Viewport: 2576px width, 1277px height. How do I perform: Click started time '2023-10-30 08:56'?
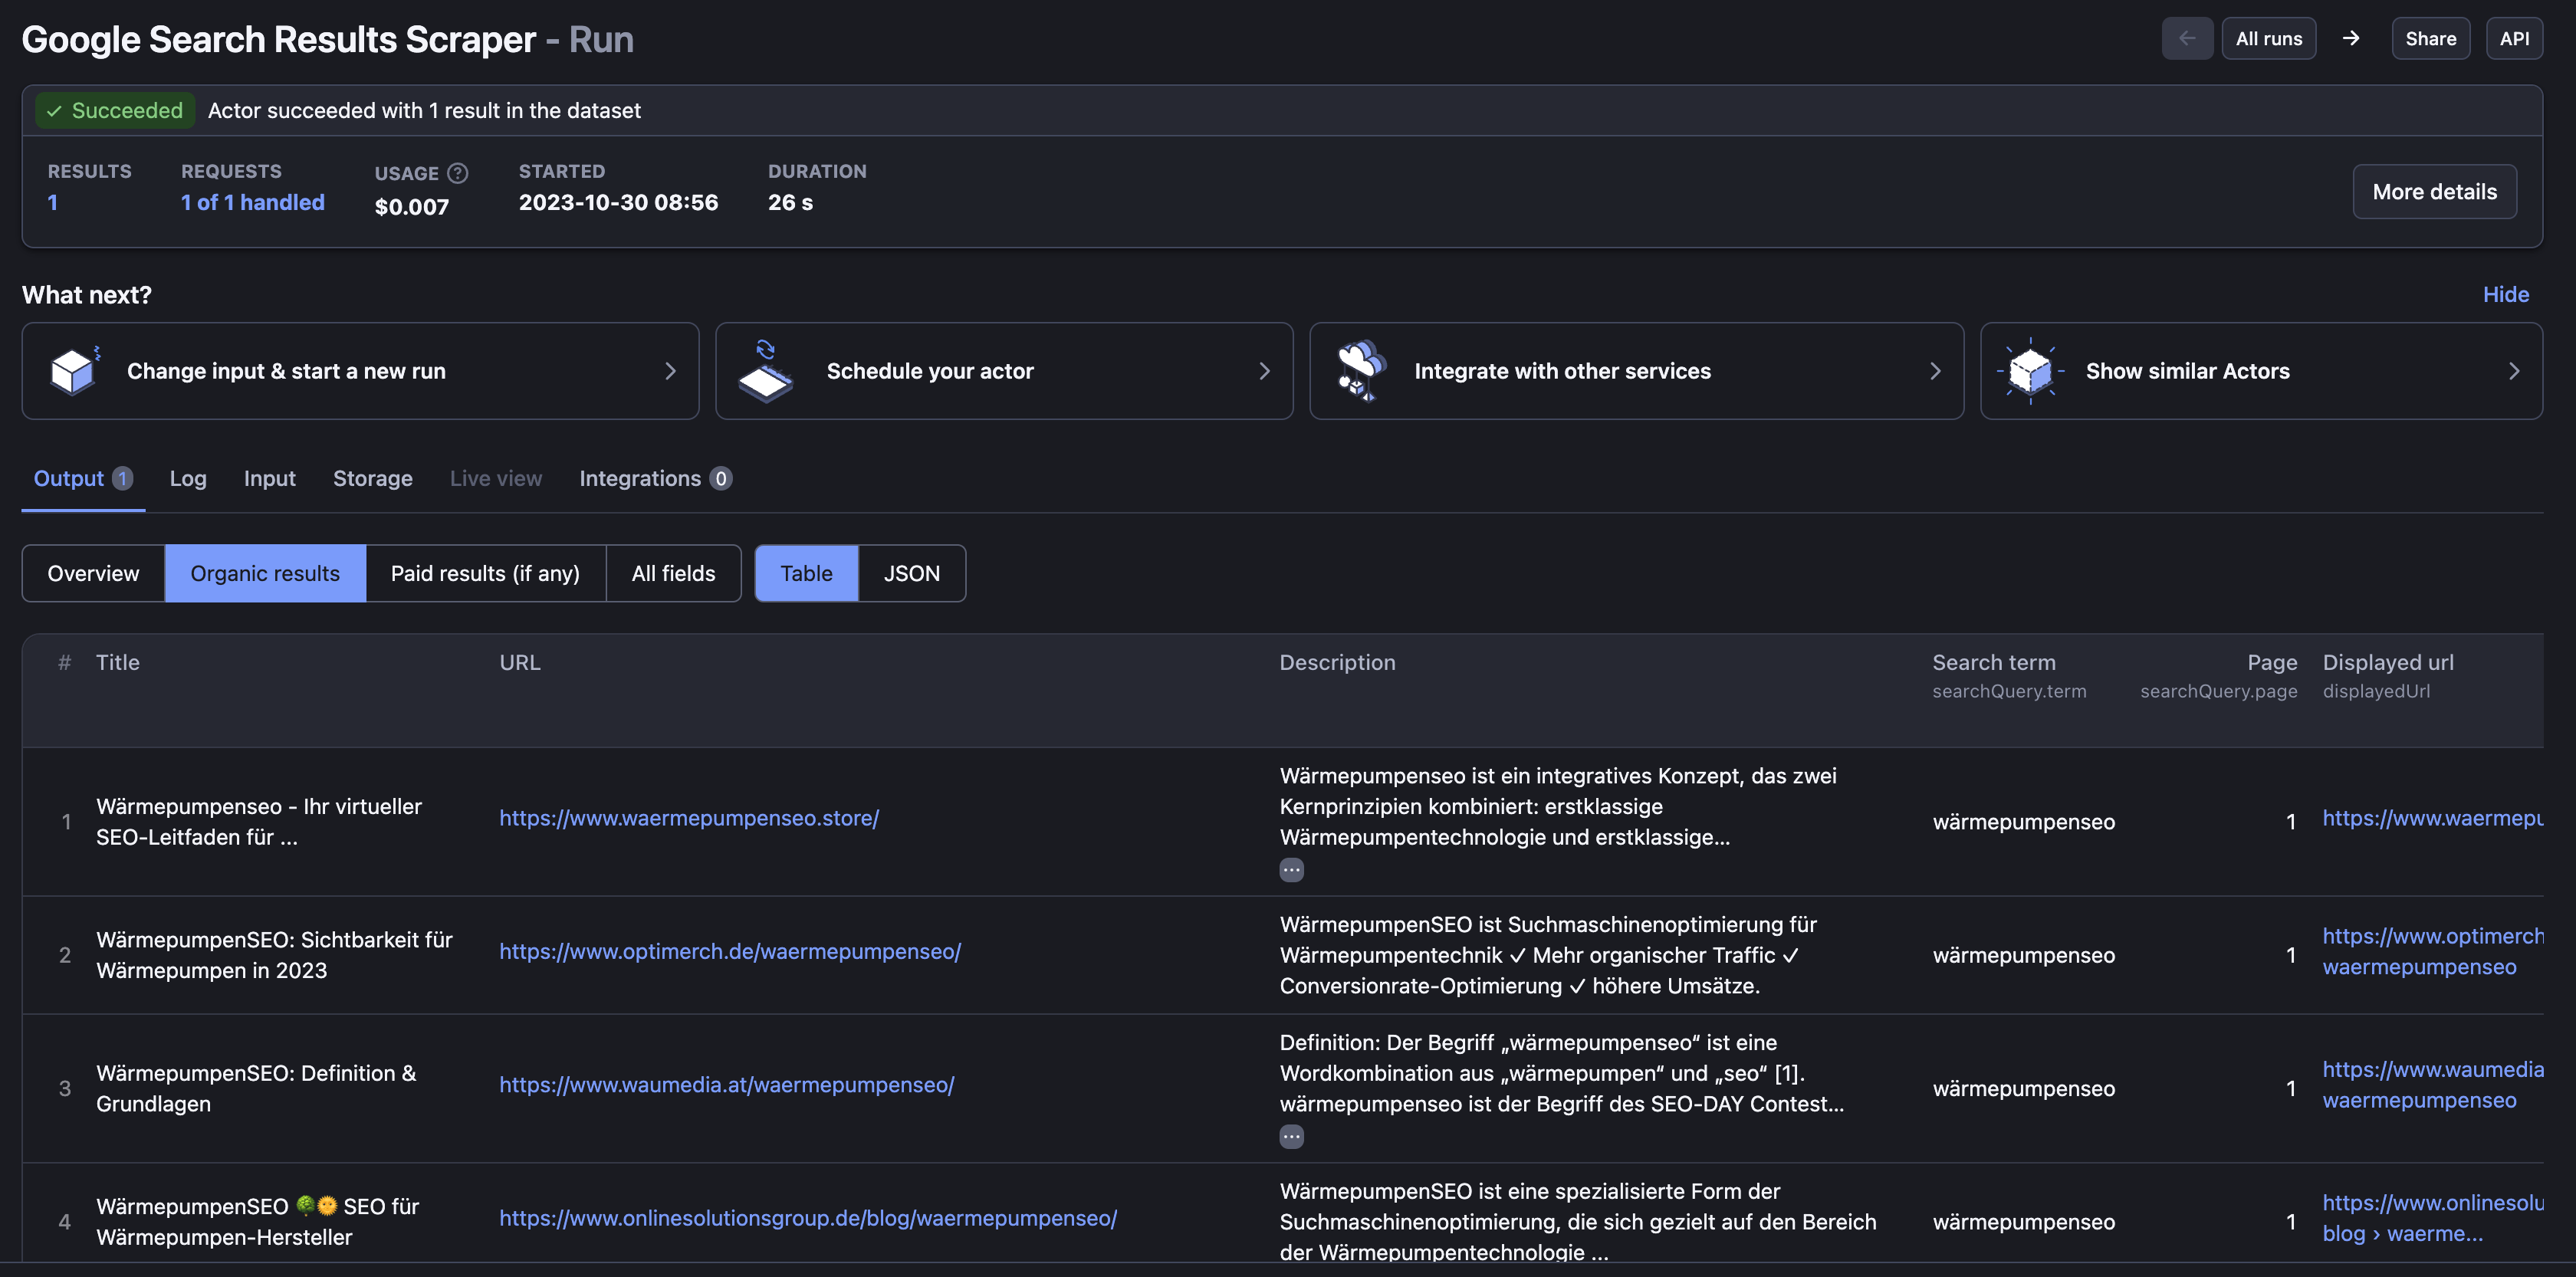618,202
